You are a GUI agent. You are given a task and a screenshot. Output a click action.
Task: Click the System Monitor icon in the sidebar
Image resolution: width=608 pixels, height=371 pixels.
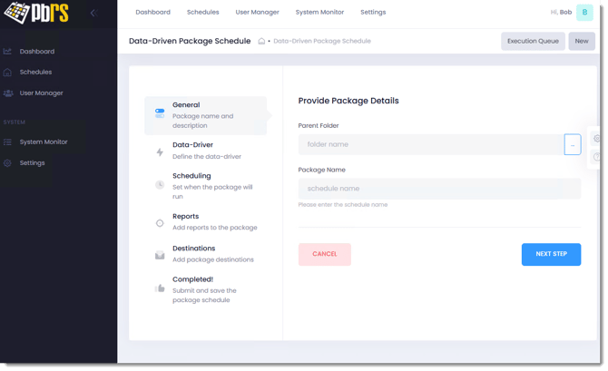pyautogui.click(x=8, y=142)
